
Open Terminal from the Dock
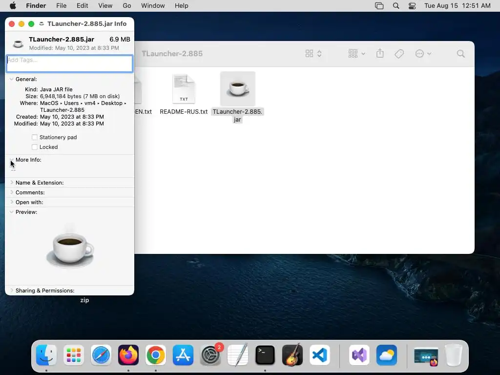point(265,355)
